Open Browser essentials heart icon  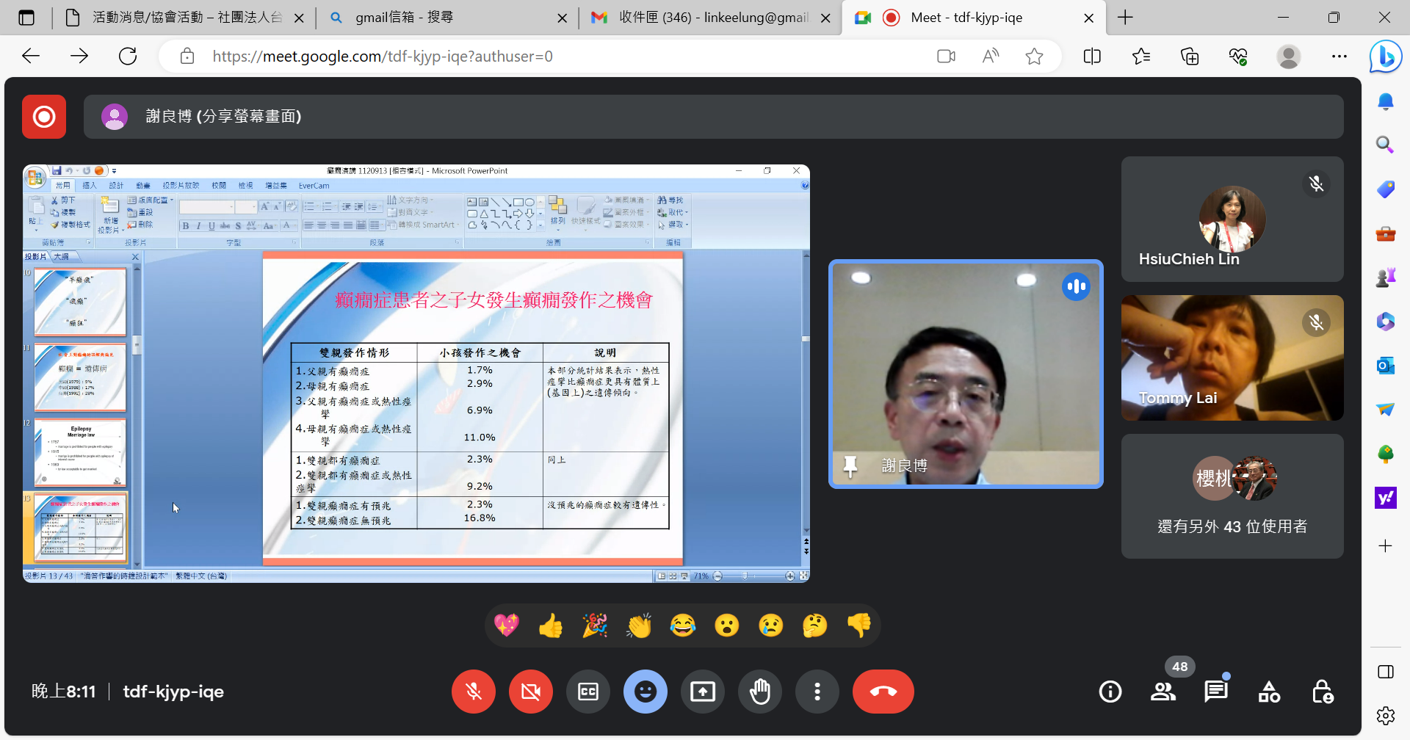[x=1239, y=57]
